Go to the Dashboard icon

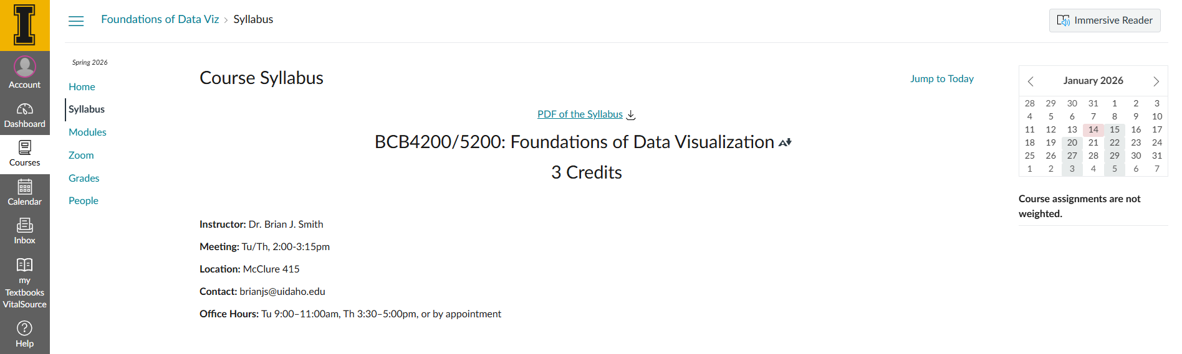[x=25, y=109]
